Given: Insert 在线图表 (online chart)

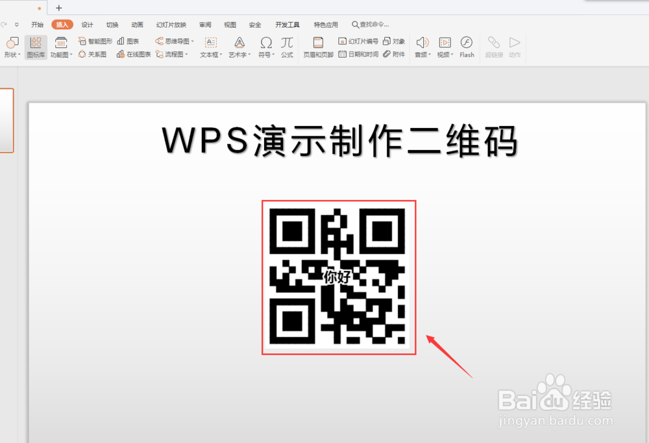Looking at the screenshot, I should click(x=133, y=55).
